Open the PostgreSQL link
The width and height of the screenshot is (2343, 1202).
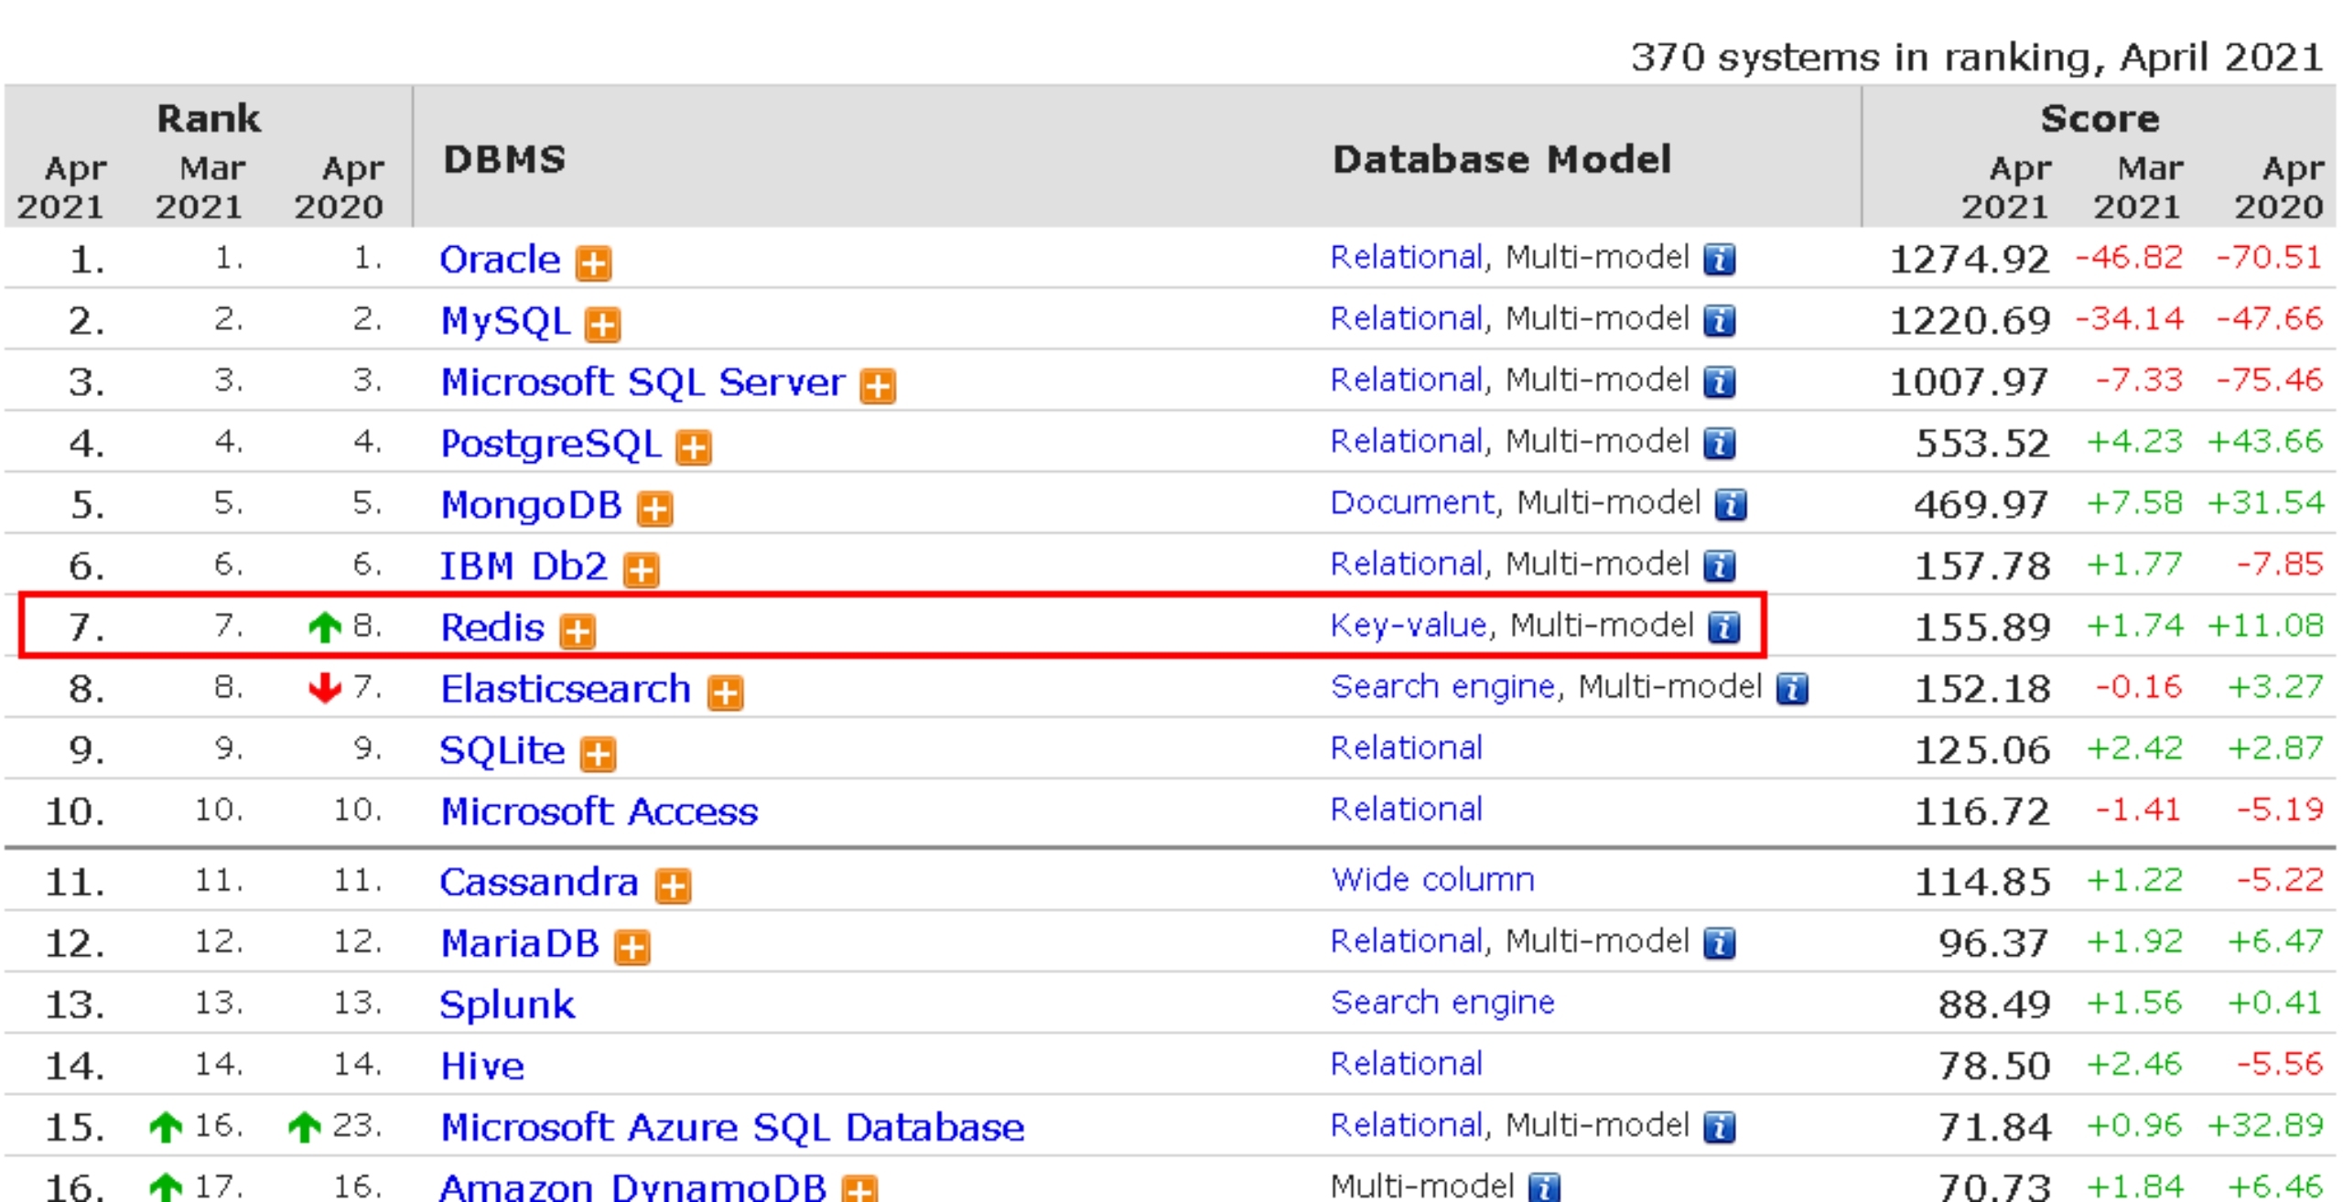coord(550,445)
